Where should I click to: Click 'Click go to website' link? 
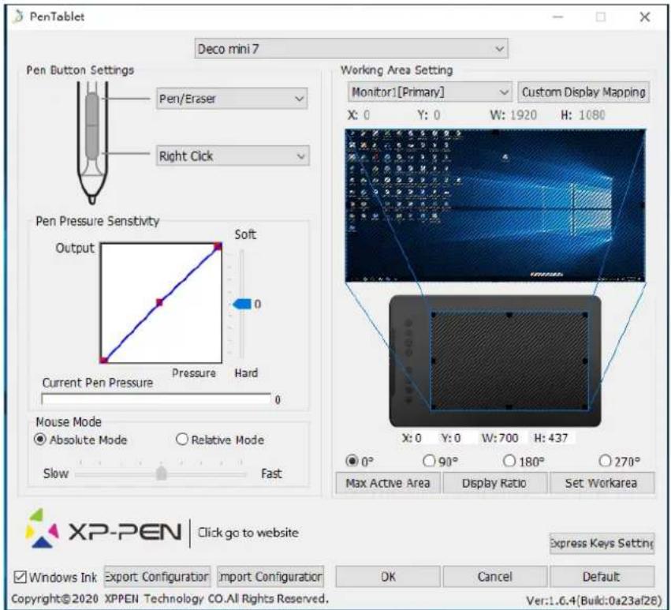248,533
